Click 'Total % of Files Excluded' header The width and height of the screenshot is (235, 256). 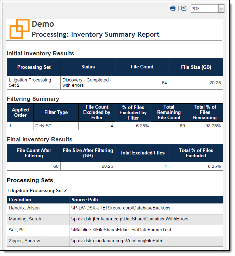pos(196,153)
